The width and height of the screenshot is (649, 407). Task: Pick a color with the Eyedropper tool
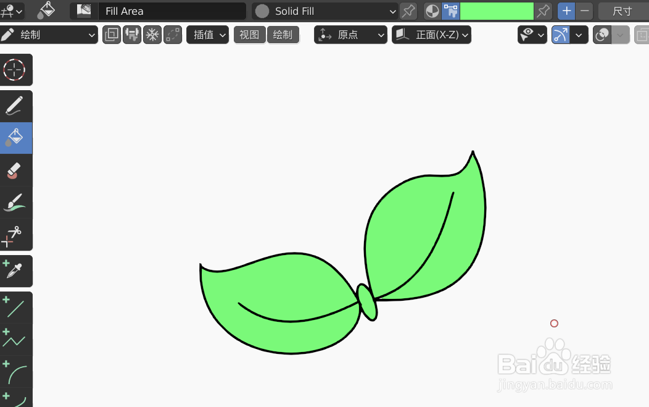(x=17, y=271)
